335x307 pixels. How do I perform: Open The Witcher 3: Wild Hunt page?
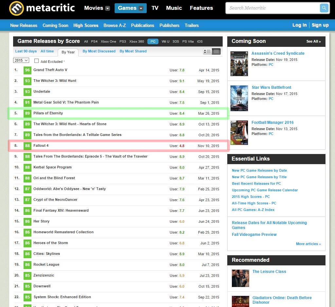coord(55,81)
